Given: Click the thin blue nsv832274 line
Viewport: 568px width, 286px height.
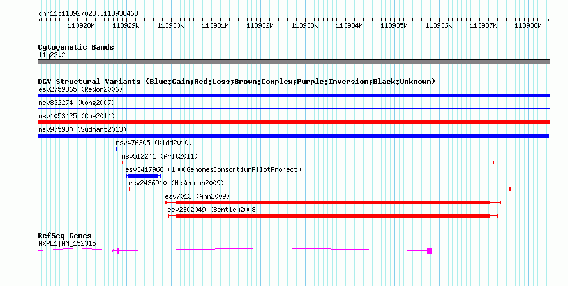Looking at the screenshot, I should [x=294, y=109].
